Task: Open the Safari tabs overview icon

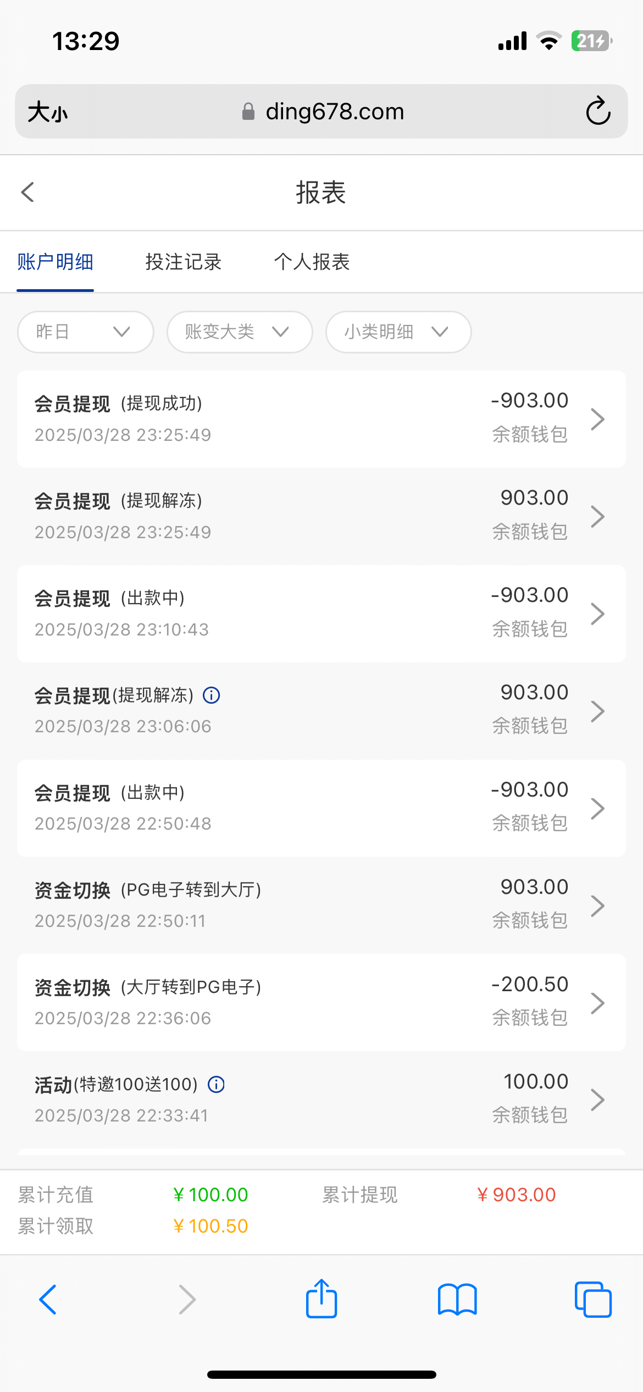Action: (x=593, y=1299)
